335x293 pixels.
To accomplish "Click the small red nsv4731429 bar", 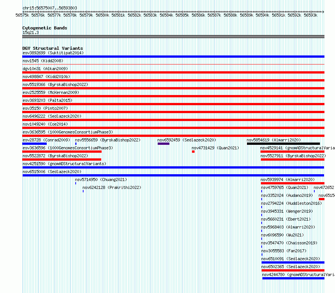I will tap(193, 152).
